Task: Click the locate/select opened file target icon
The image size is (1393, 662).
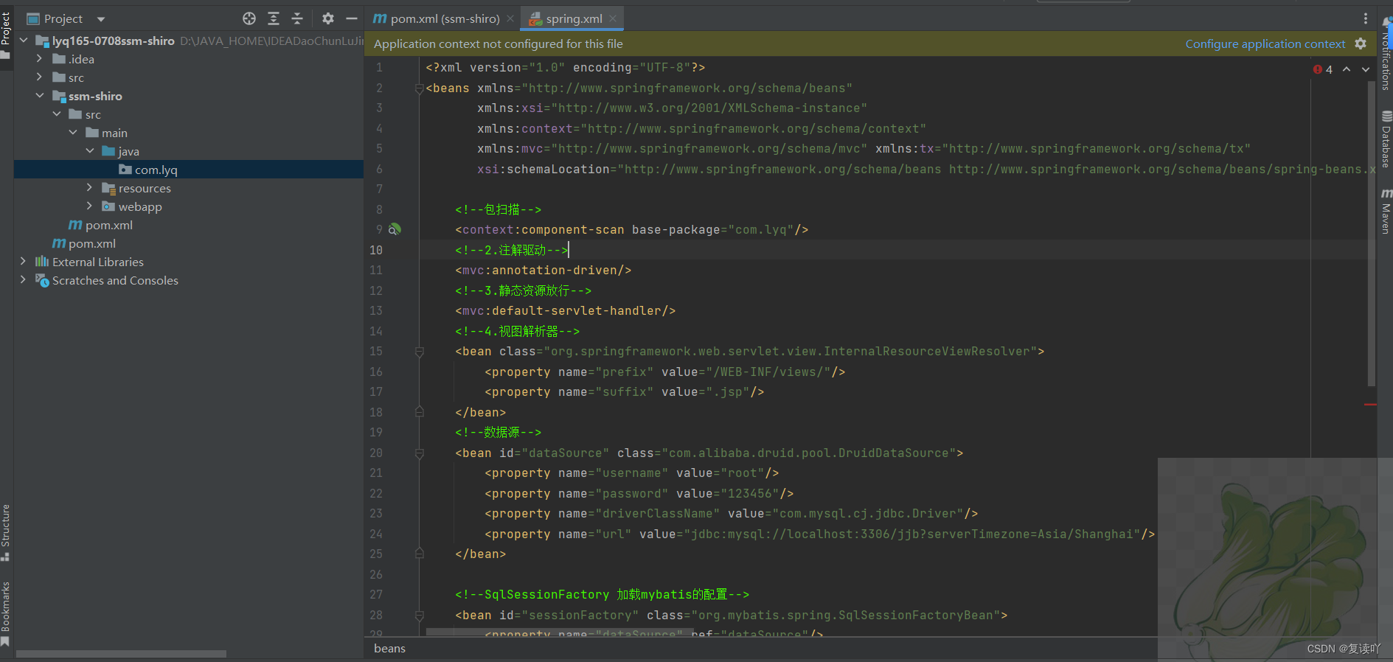Action: point(249,18)
